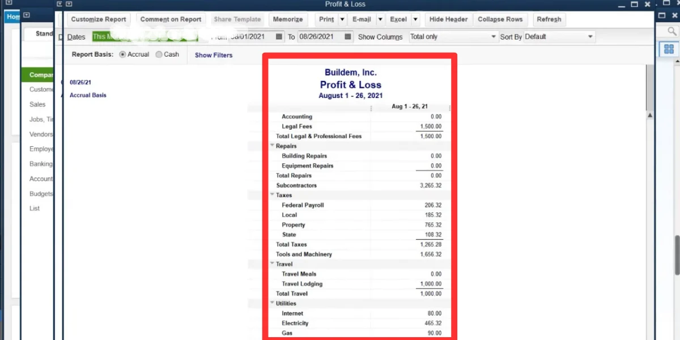Screen dimensions: 680x340
Task: Click the Aug 1 - 26, 21 column header
Action: click(410, 107)
